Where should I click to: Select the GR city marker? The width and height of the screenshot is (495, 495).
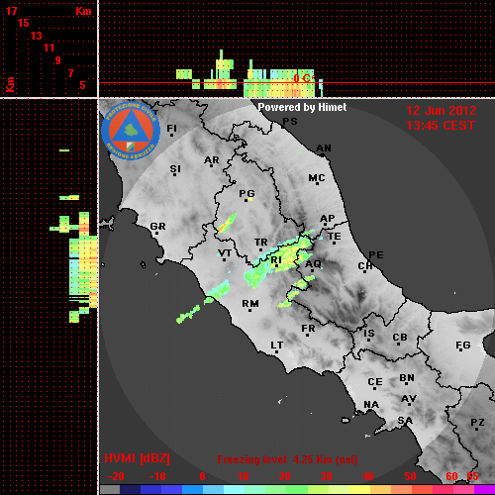pyautogui.click(x=156, y=234)
